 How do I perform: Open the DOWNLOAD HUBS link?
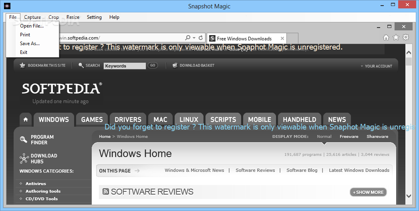point(44,159)
